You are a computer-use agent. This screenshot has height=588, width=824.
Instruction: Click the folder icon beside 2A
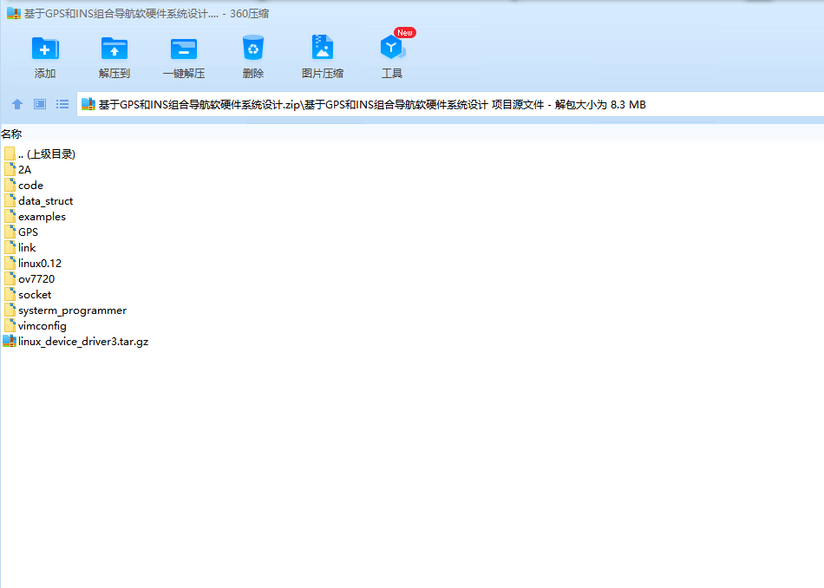pos(10,169)
